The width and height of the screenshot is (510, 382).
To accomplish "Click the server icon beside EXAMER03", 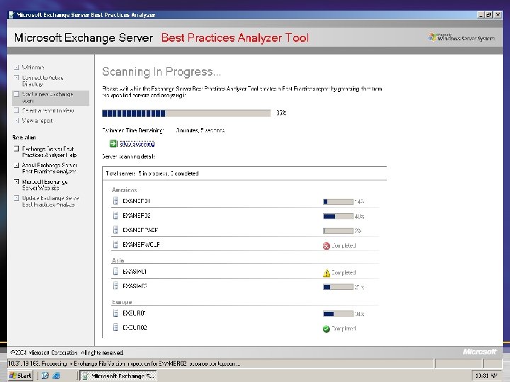I will 115,215.
